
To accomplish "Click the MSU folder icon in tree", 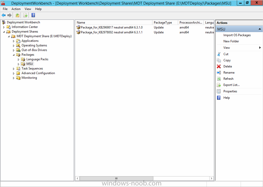I will (x=23, y=64).
